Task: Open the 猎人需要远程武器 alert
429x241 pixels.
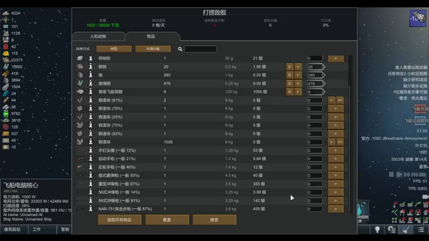Action: tap(411, 67)
